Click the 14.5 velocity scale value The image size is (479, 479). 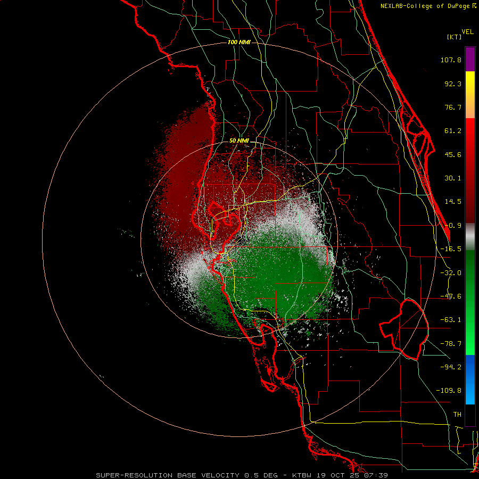(453, 202)
